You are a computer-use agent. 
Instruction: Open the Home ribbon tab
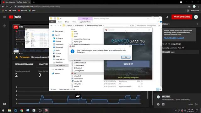[59, 22]
